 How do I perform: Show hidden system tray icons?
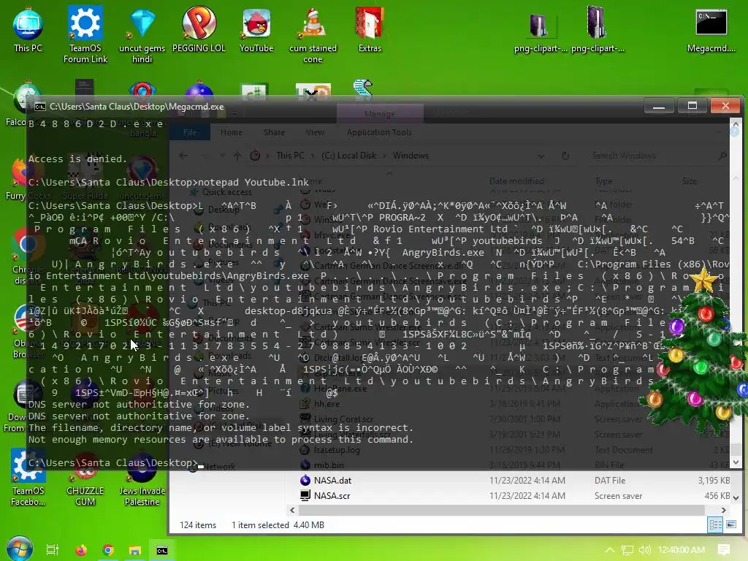tap(610, 550)
